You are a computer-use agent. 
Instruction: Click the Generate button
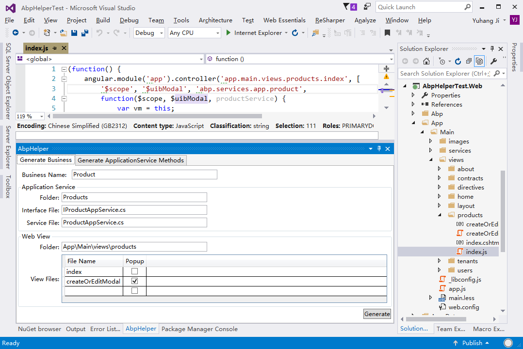point(377,314)
